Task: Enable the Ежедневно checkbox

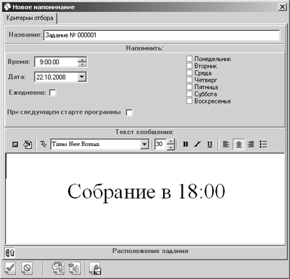Action: pos(52,92)
